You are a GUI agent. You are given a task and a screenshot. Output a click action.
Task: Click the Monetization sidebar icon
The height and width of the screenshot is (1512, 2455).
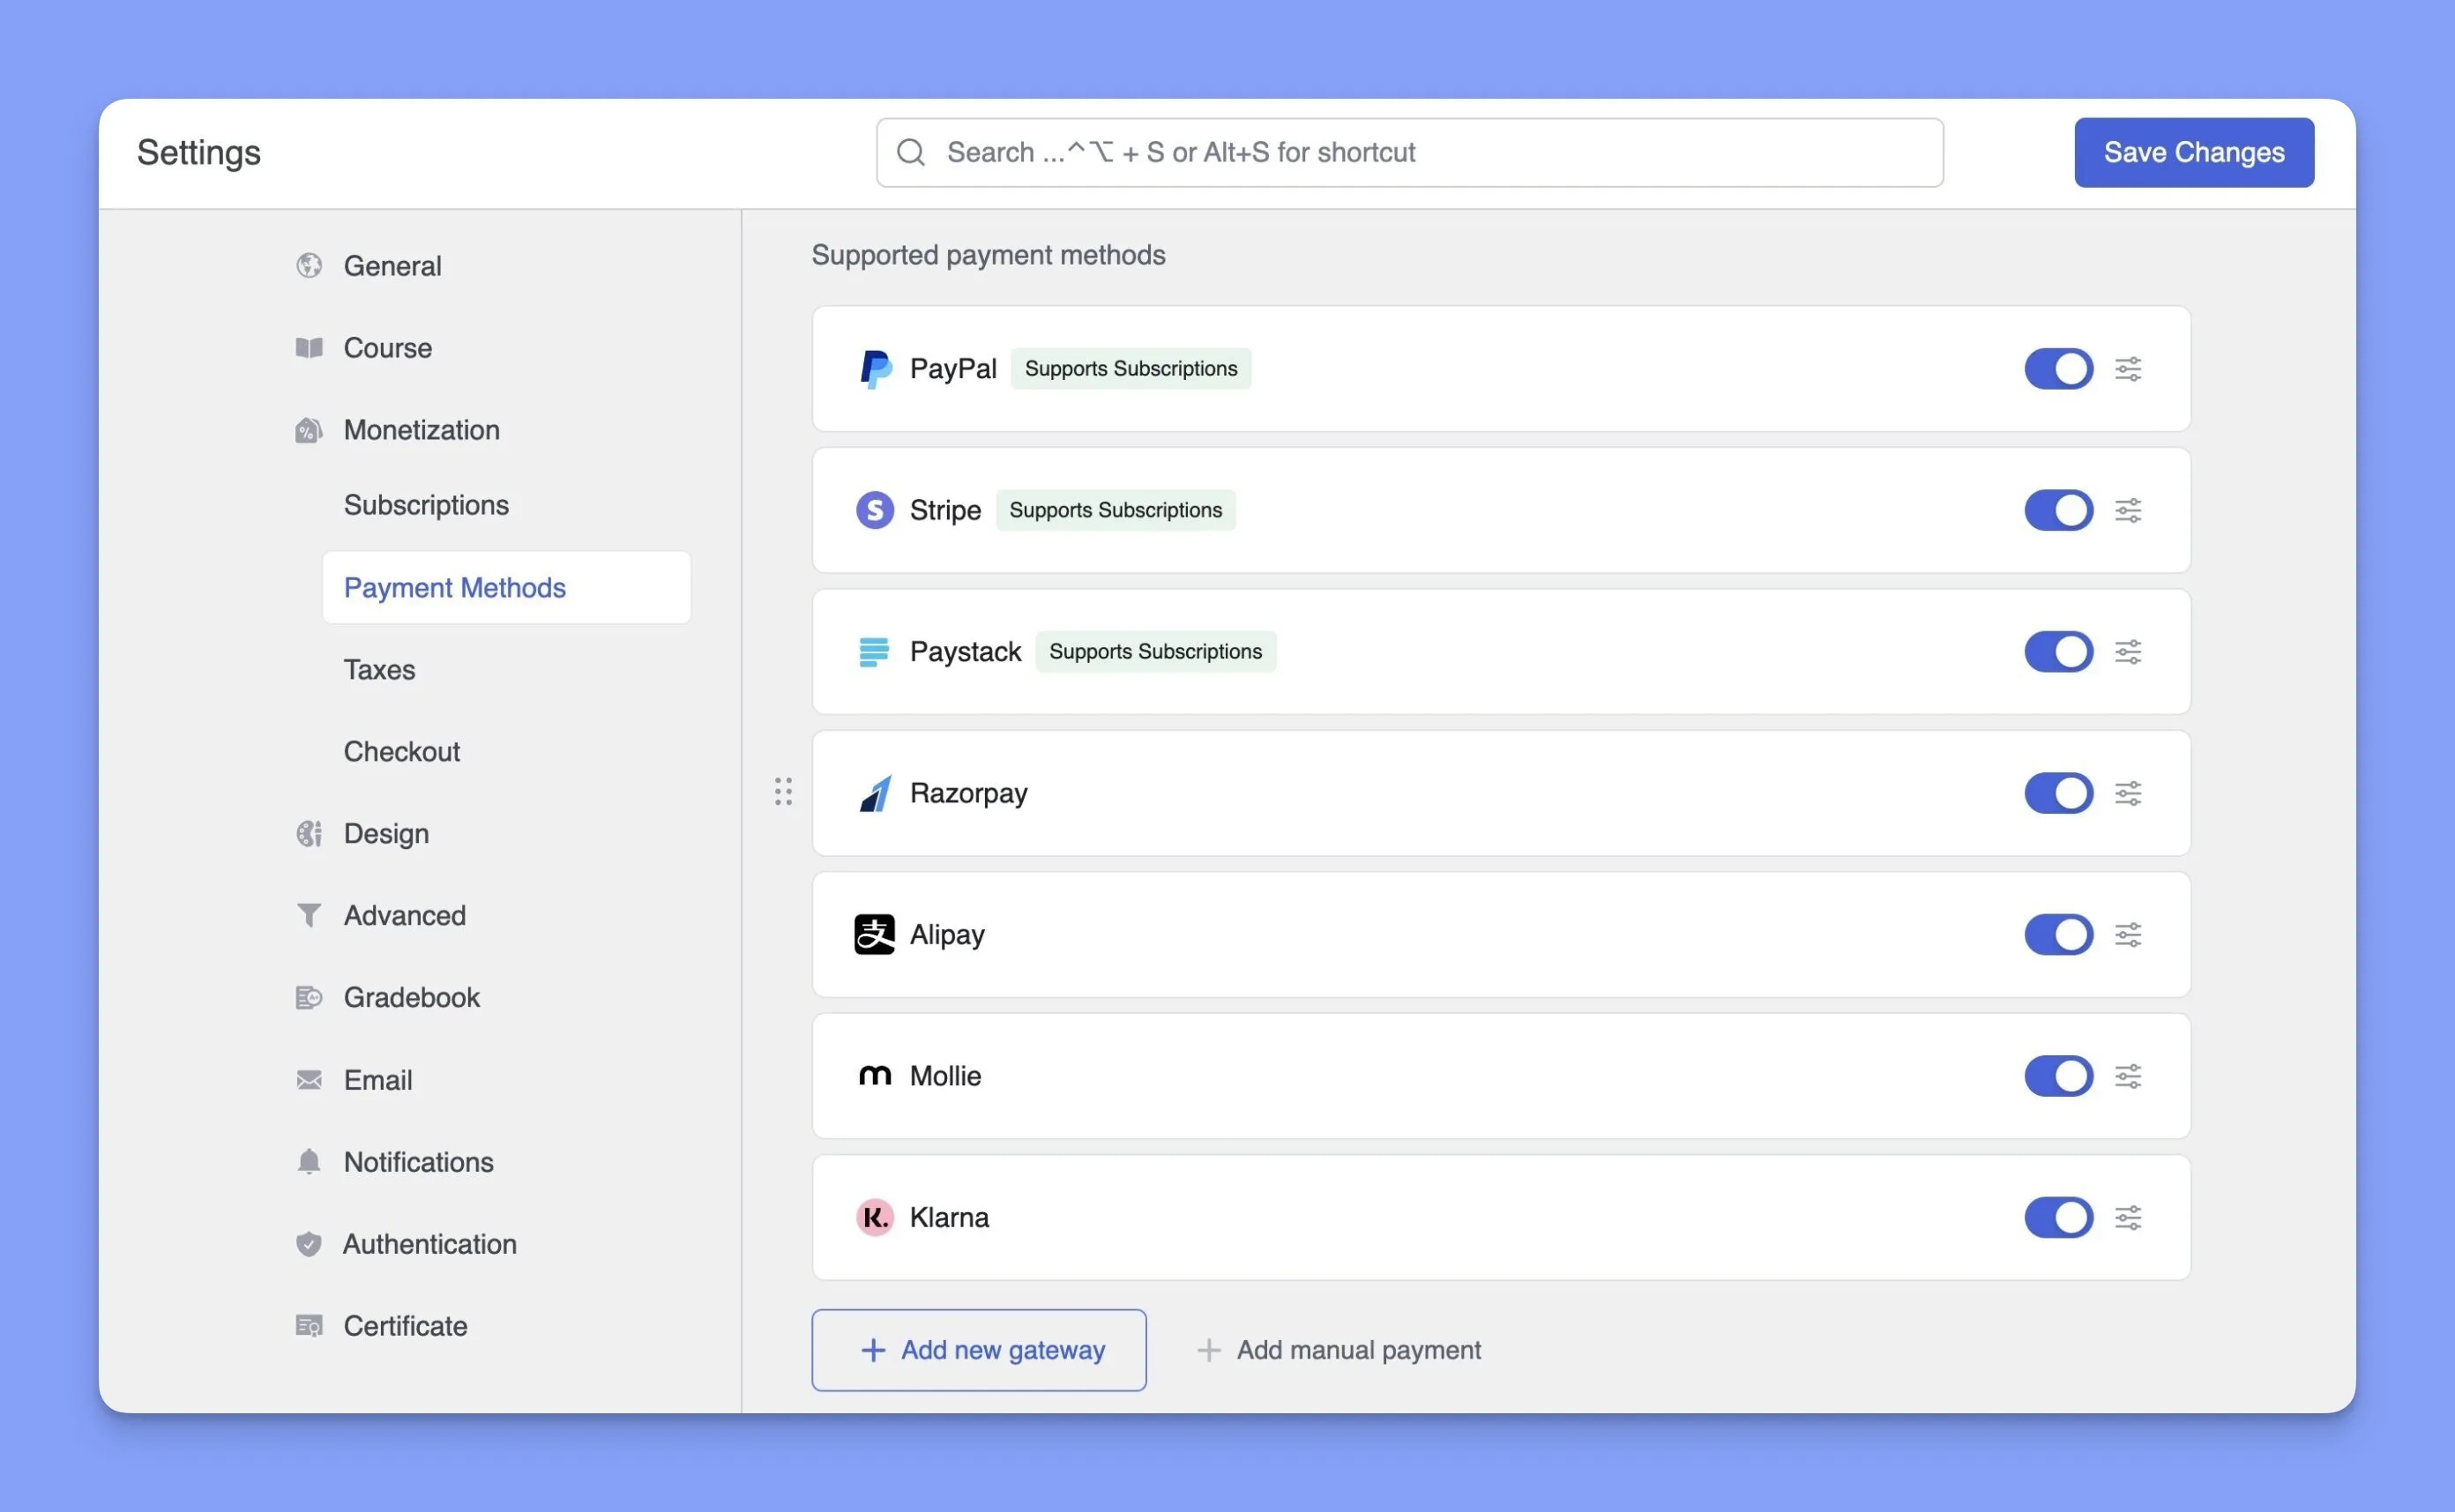pos(309,430)
